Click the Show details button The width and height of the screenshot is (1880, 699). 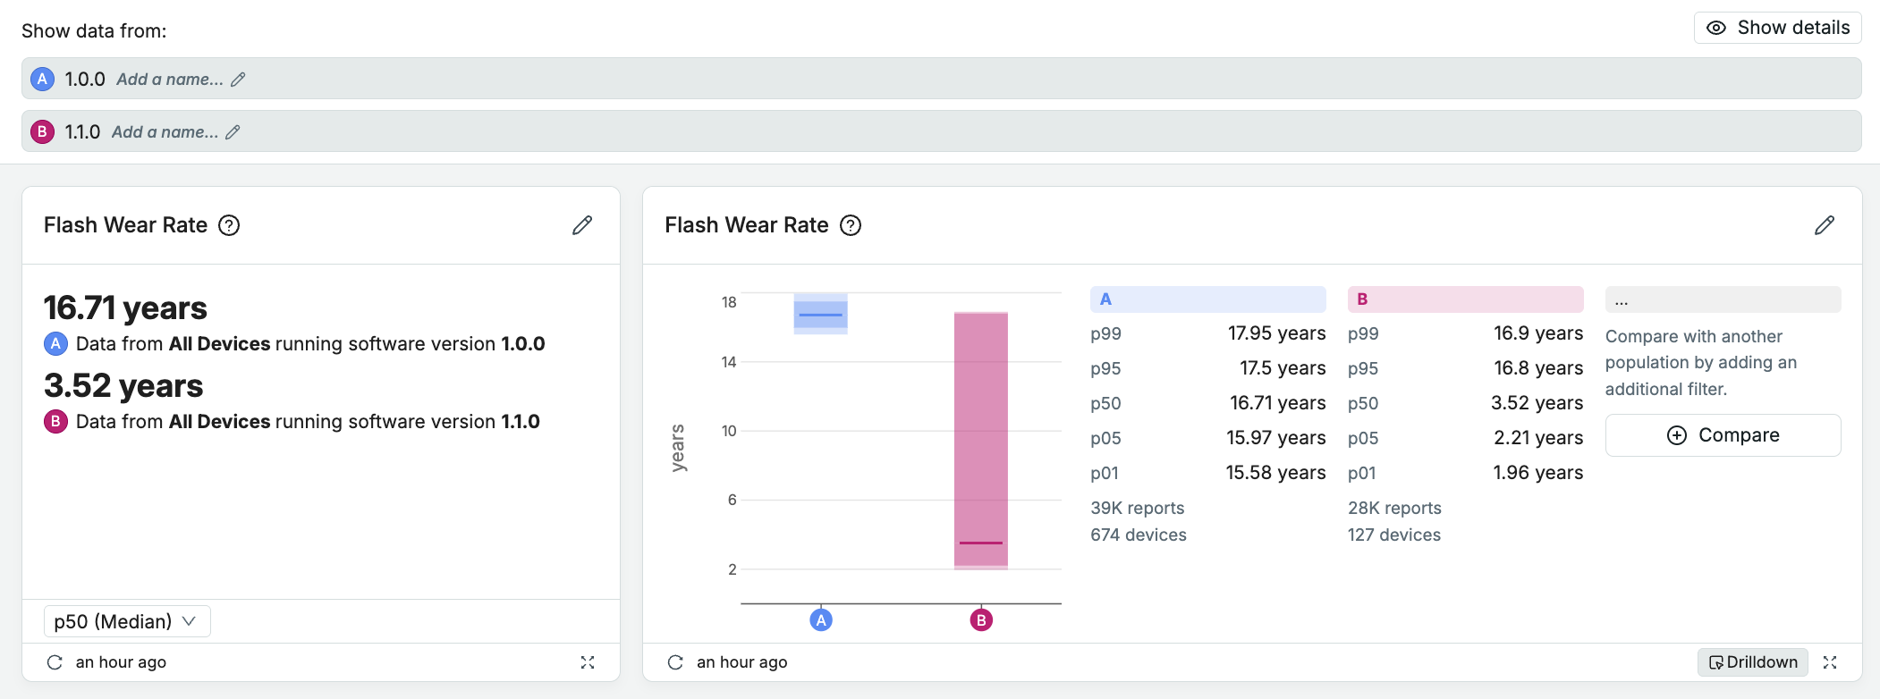tap(1777, 28)
